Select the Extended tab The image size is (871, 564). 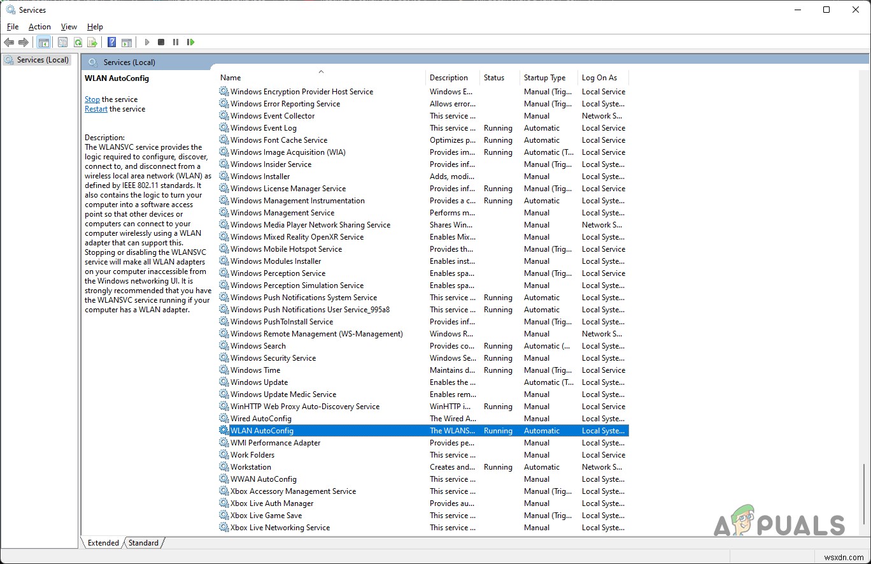pyautogui.click(x=102, y=542)
